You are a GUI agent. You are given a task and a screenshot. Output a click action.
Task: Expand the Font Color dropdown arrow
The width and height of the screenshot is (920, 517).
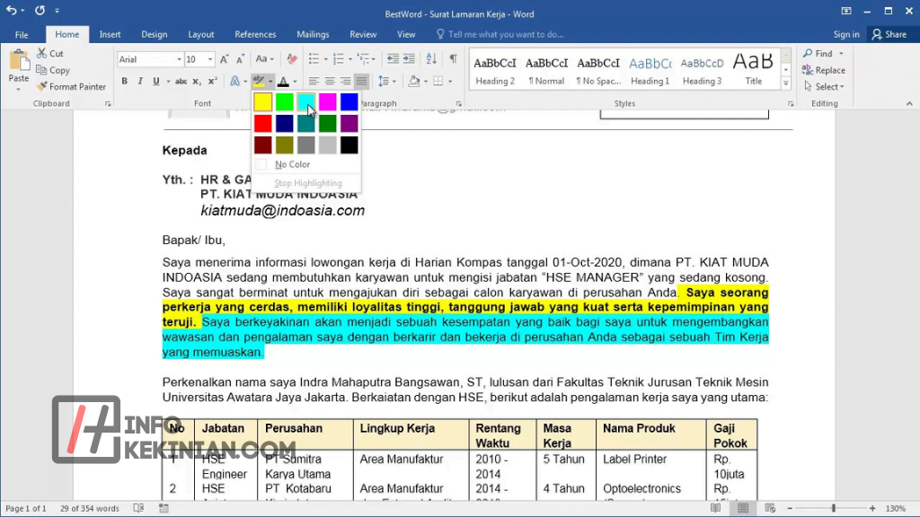click(295, 82)
